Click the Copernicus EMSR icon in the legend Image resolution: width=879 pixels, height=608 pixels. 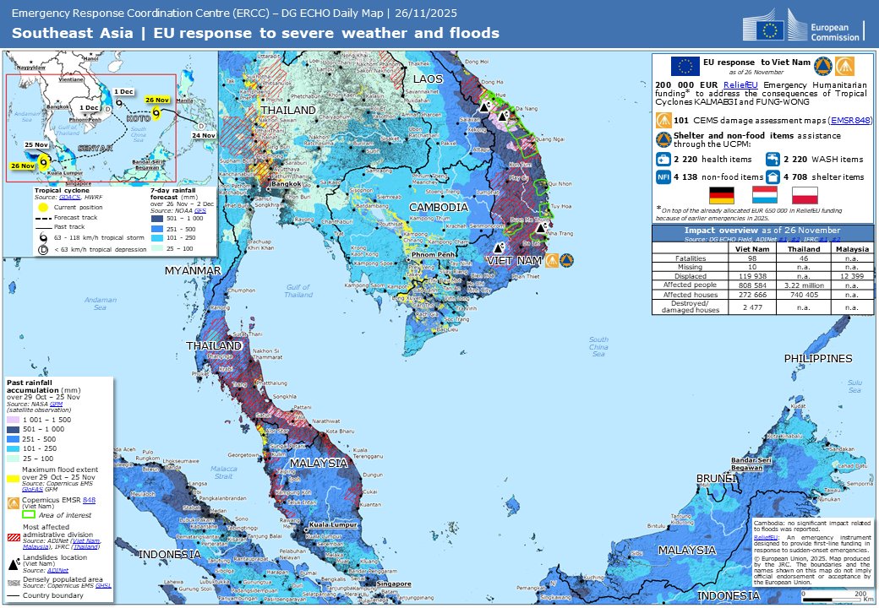coord(14,502)
